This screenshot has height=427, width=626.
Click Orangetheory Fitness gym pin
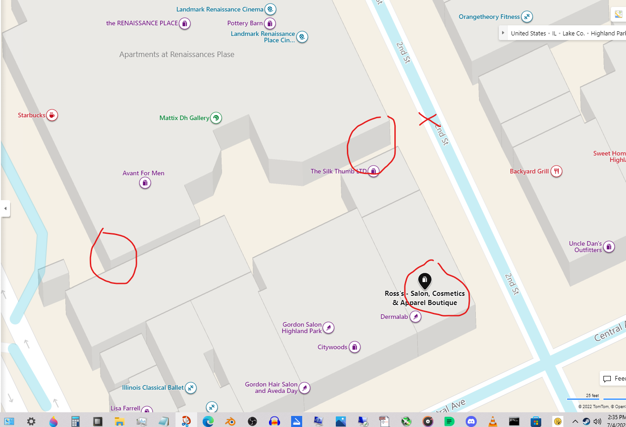coord(527,17)
